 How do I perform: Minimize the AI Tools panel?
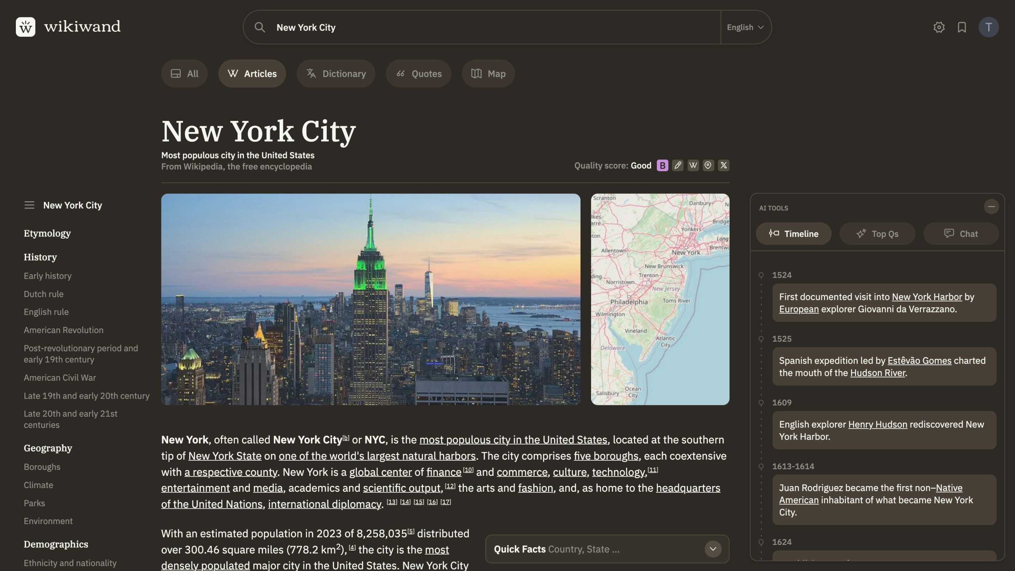(991, 207)
